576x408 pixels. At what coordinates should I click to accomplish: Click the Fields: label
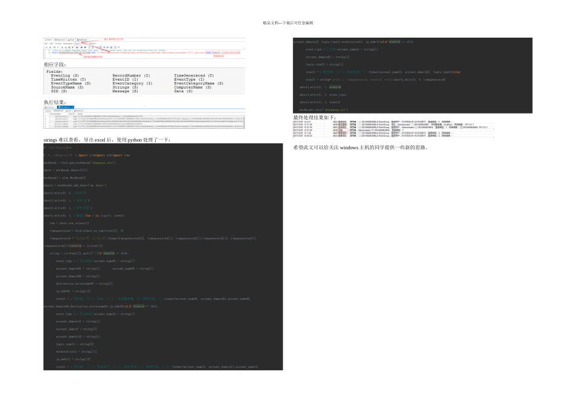pyautogui.click(x=55, y=72)
